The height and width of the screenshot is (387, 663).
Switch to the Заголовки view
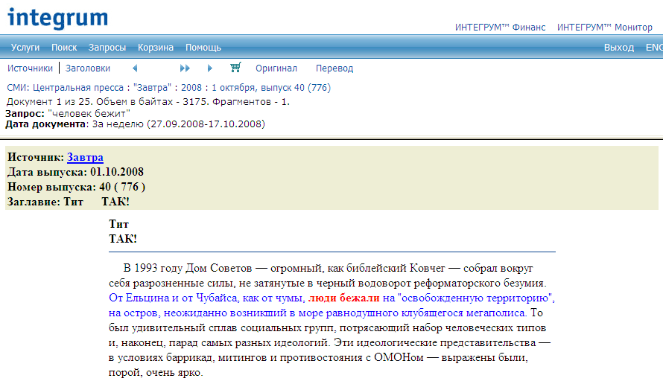(x=88, y=68)
